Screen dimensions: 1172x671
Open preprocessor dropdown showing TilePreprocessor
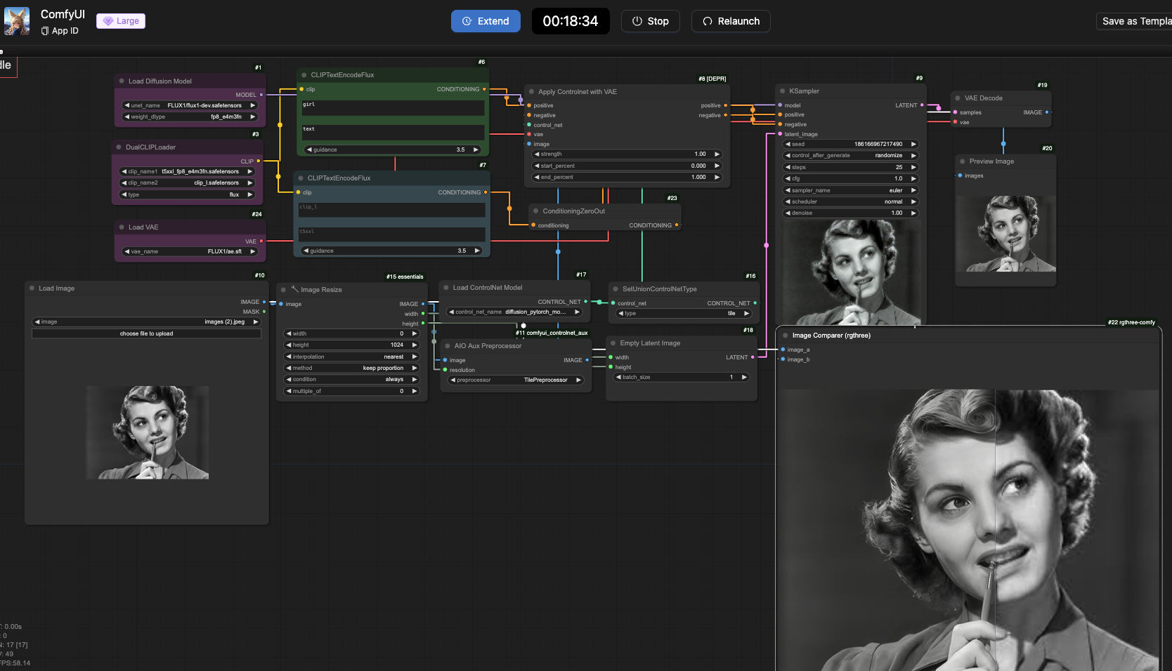tap(516, 380)
